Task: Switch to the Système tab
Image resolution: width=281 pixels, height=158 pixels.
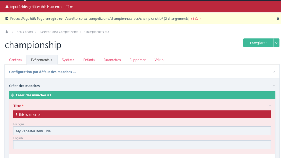Action: click(68, 60)
